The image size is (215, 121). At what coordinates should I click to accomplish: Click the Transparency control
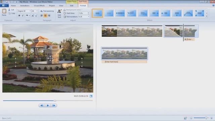click(47, 11)
